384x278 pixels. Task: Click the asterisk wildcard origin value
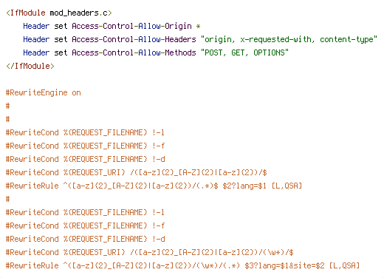coord(198,26)
